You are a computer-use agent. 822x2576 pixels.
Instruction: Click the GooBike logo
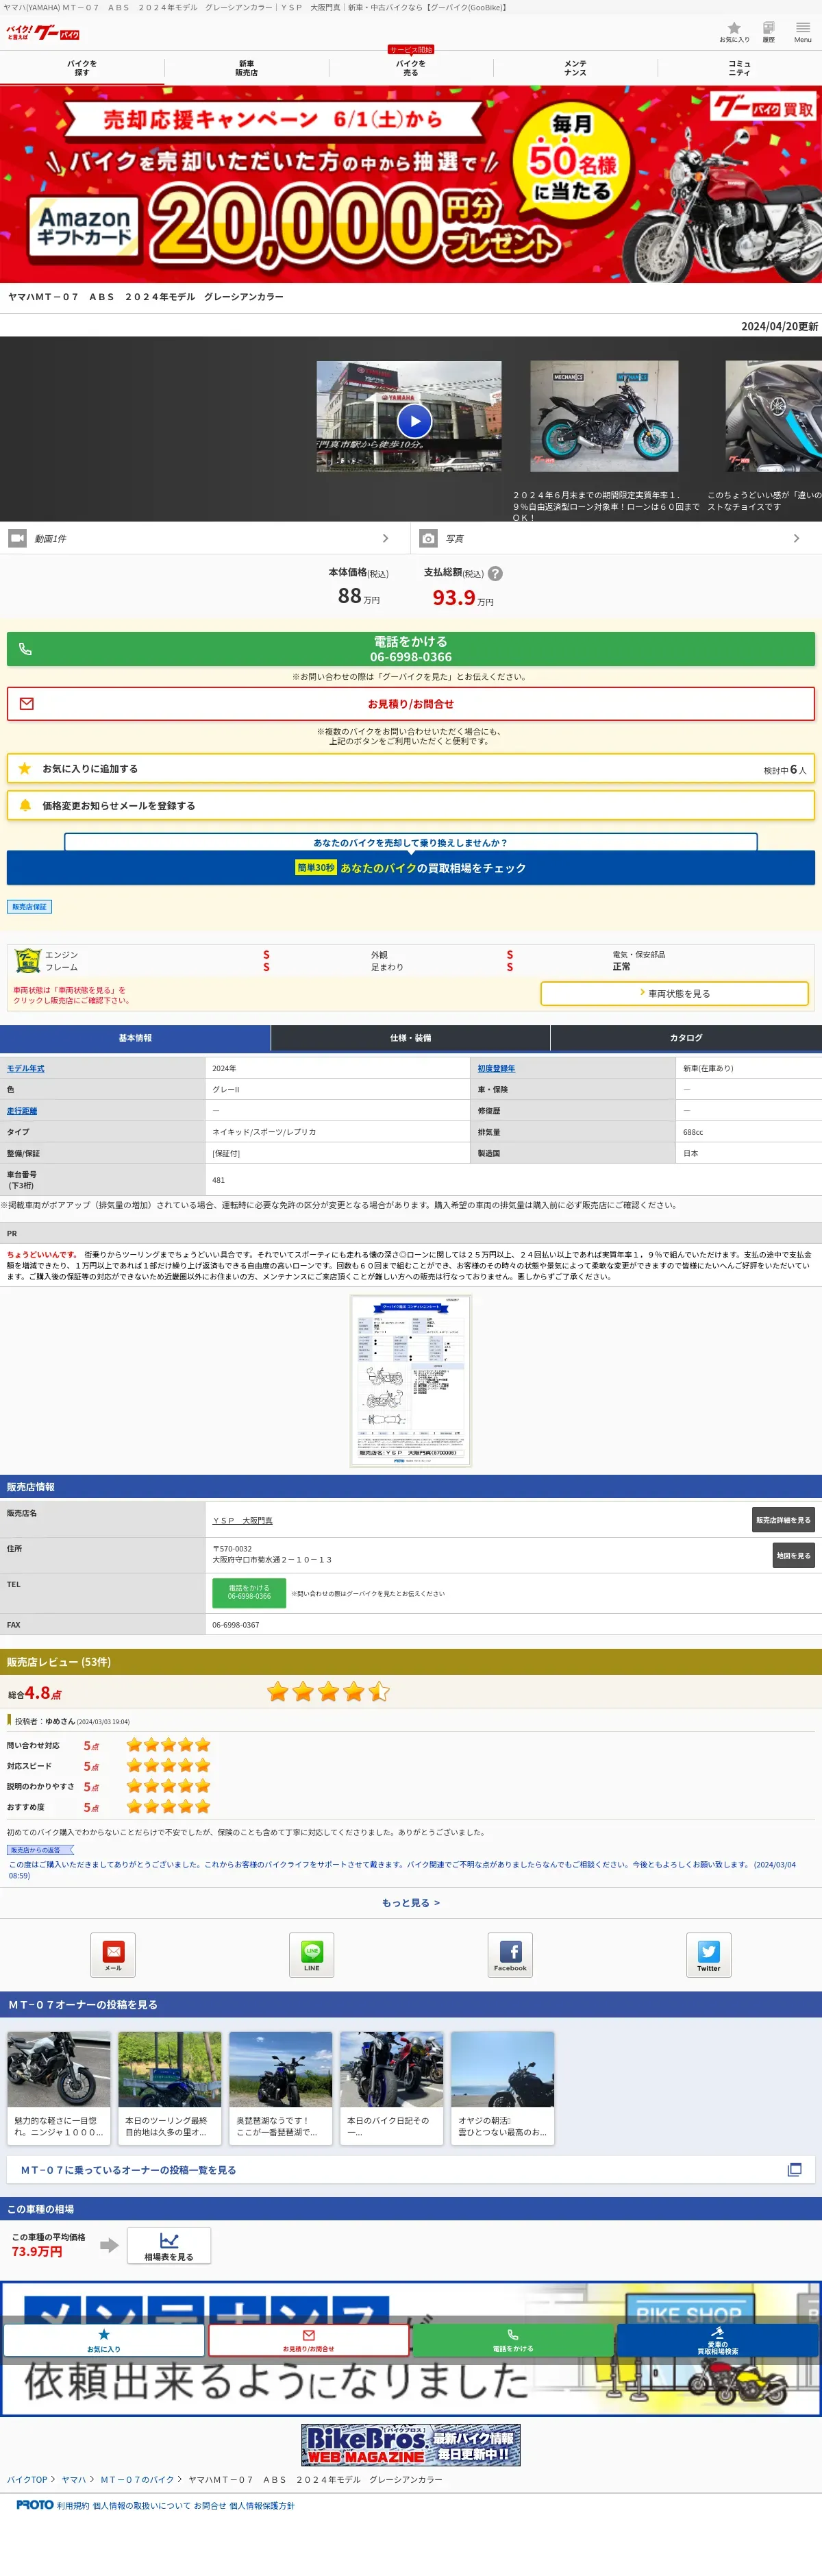pyautogui.click(x=43, y=33)
